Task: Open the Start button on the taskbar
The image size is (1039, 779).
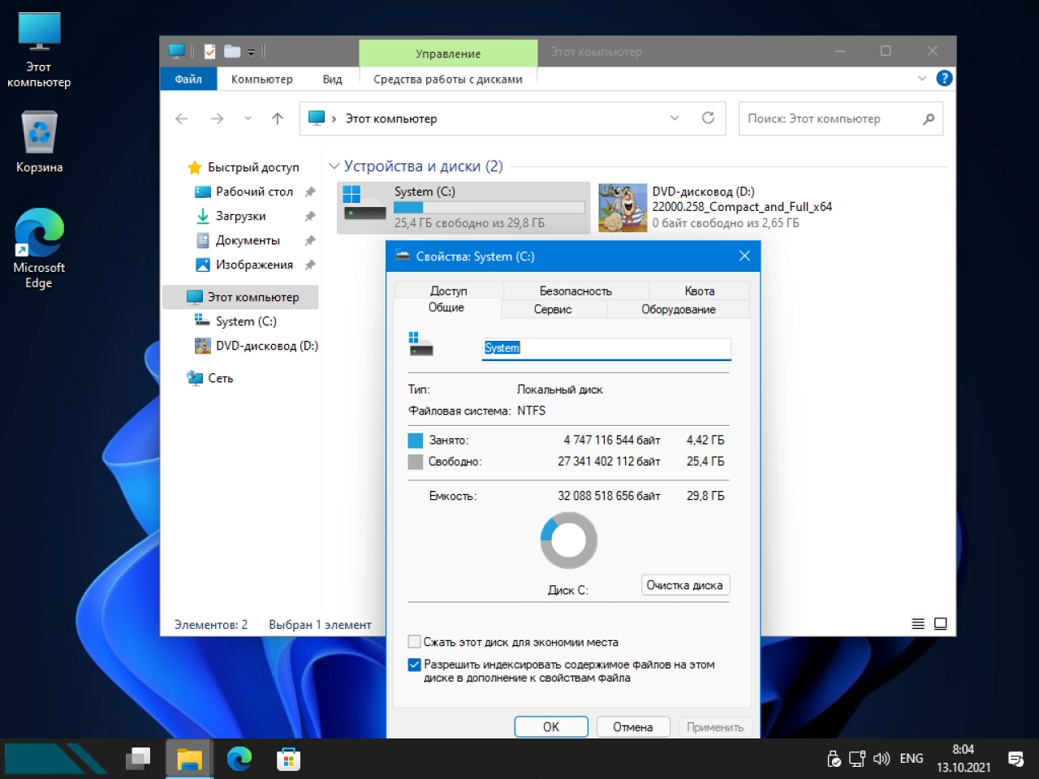Action: [x=55, y=759]
